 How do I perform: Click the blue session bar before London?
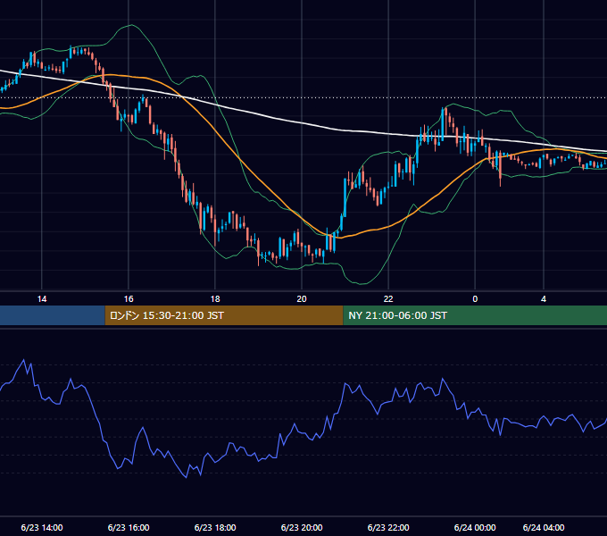[x=53, y=315]
